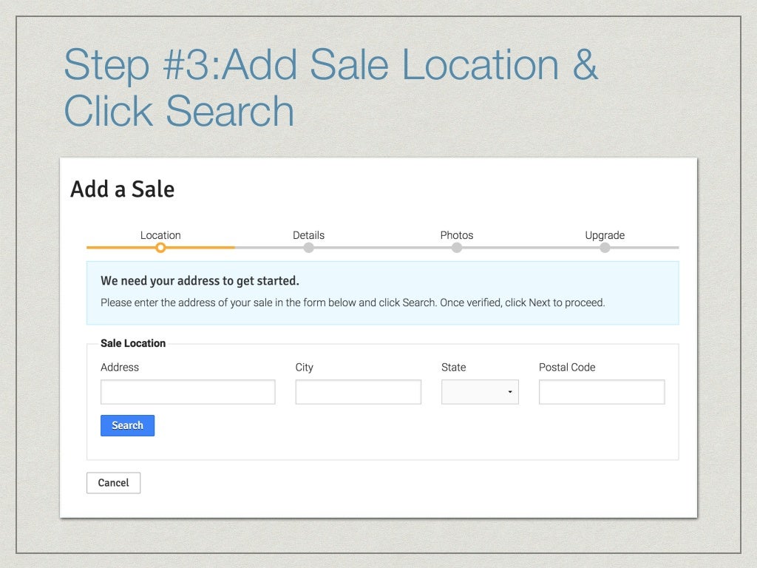Select the Location step label
757x568 pixels.
[160, 235]
